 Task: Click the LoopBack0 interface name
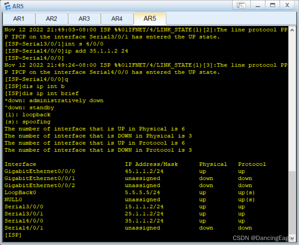[x=21, y=192]
